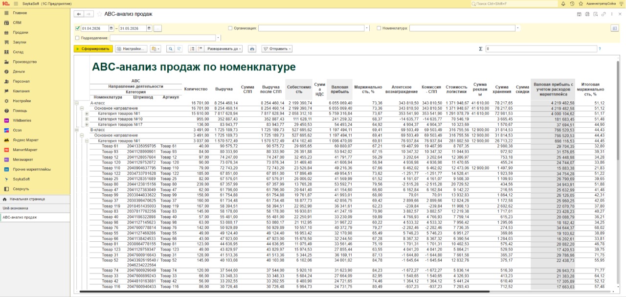Open Прочие маркетплейсы in sidebar

(x=32, y=169)
